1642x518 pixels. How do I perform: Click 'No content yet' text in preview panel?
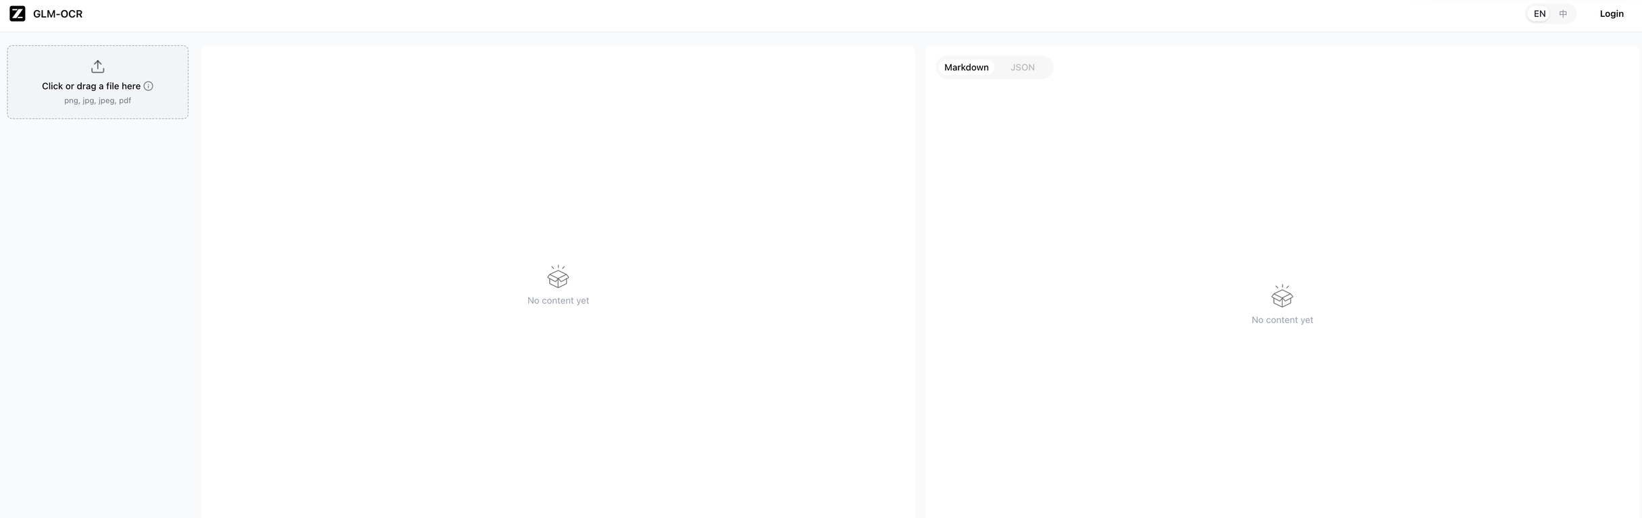558,301
